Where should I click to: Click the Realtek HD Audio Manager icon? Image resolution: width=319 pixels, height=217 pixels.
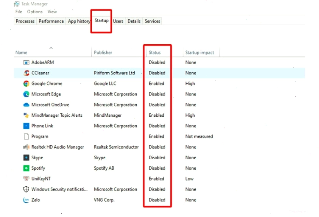(26, 147)
